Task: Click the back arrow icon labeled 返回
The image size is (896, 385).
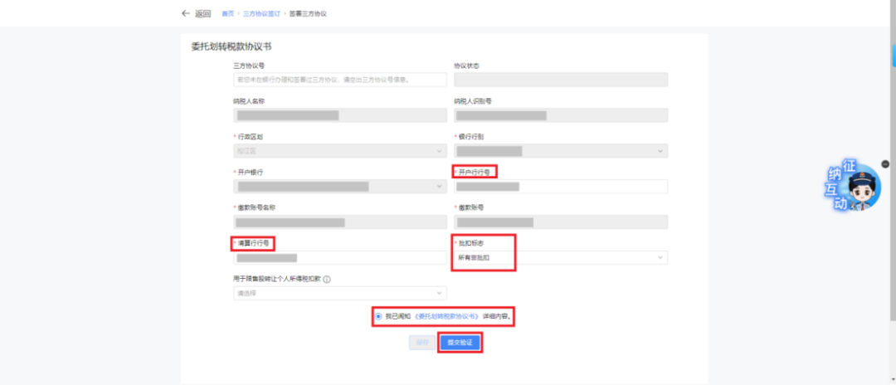Action: point(186,14)
